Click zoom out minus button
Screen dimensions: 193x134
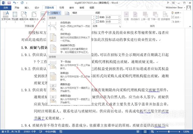(x=158, y=132)
